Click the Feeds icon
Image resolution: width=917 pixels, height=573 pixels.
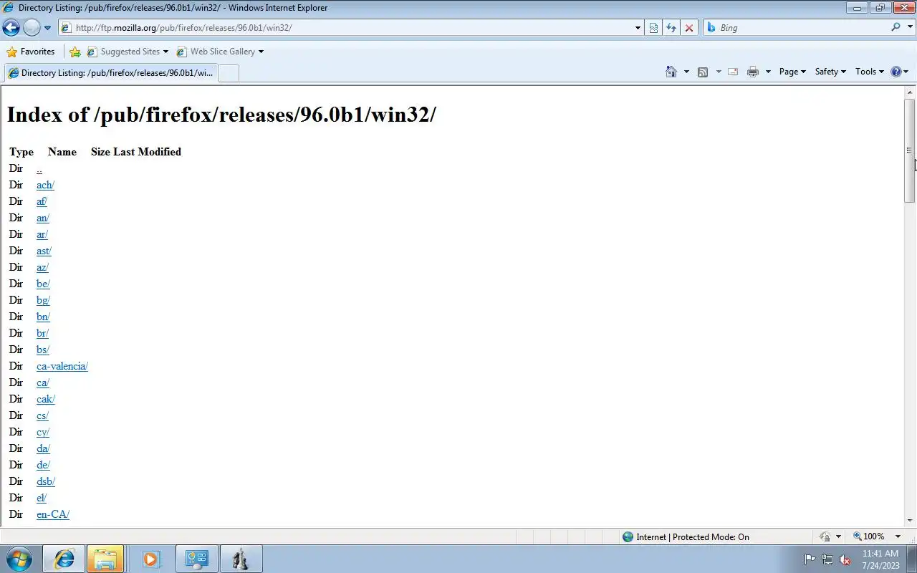(x=703, y=72)
